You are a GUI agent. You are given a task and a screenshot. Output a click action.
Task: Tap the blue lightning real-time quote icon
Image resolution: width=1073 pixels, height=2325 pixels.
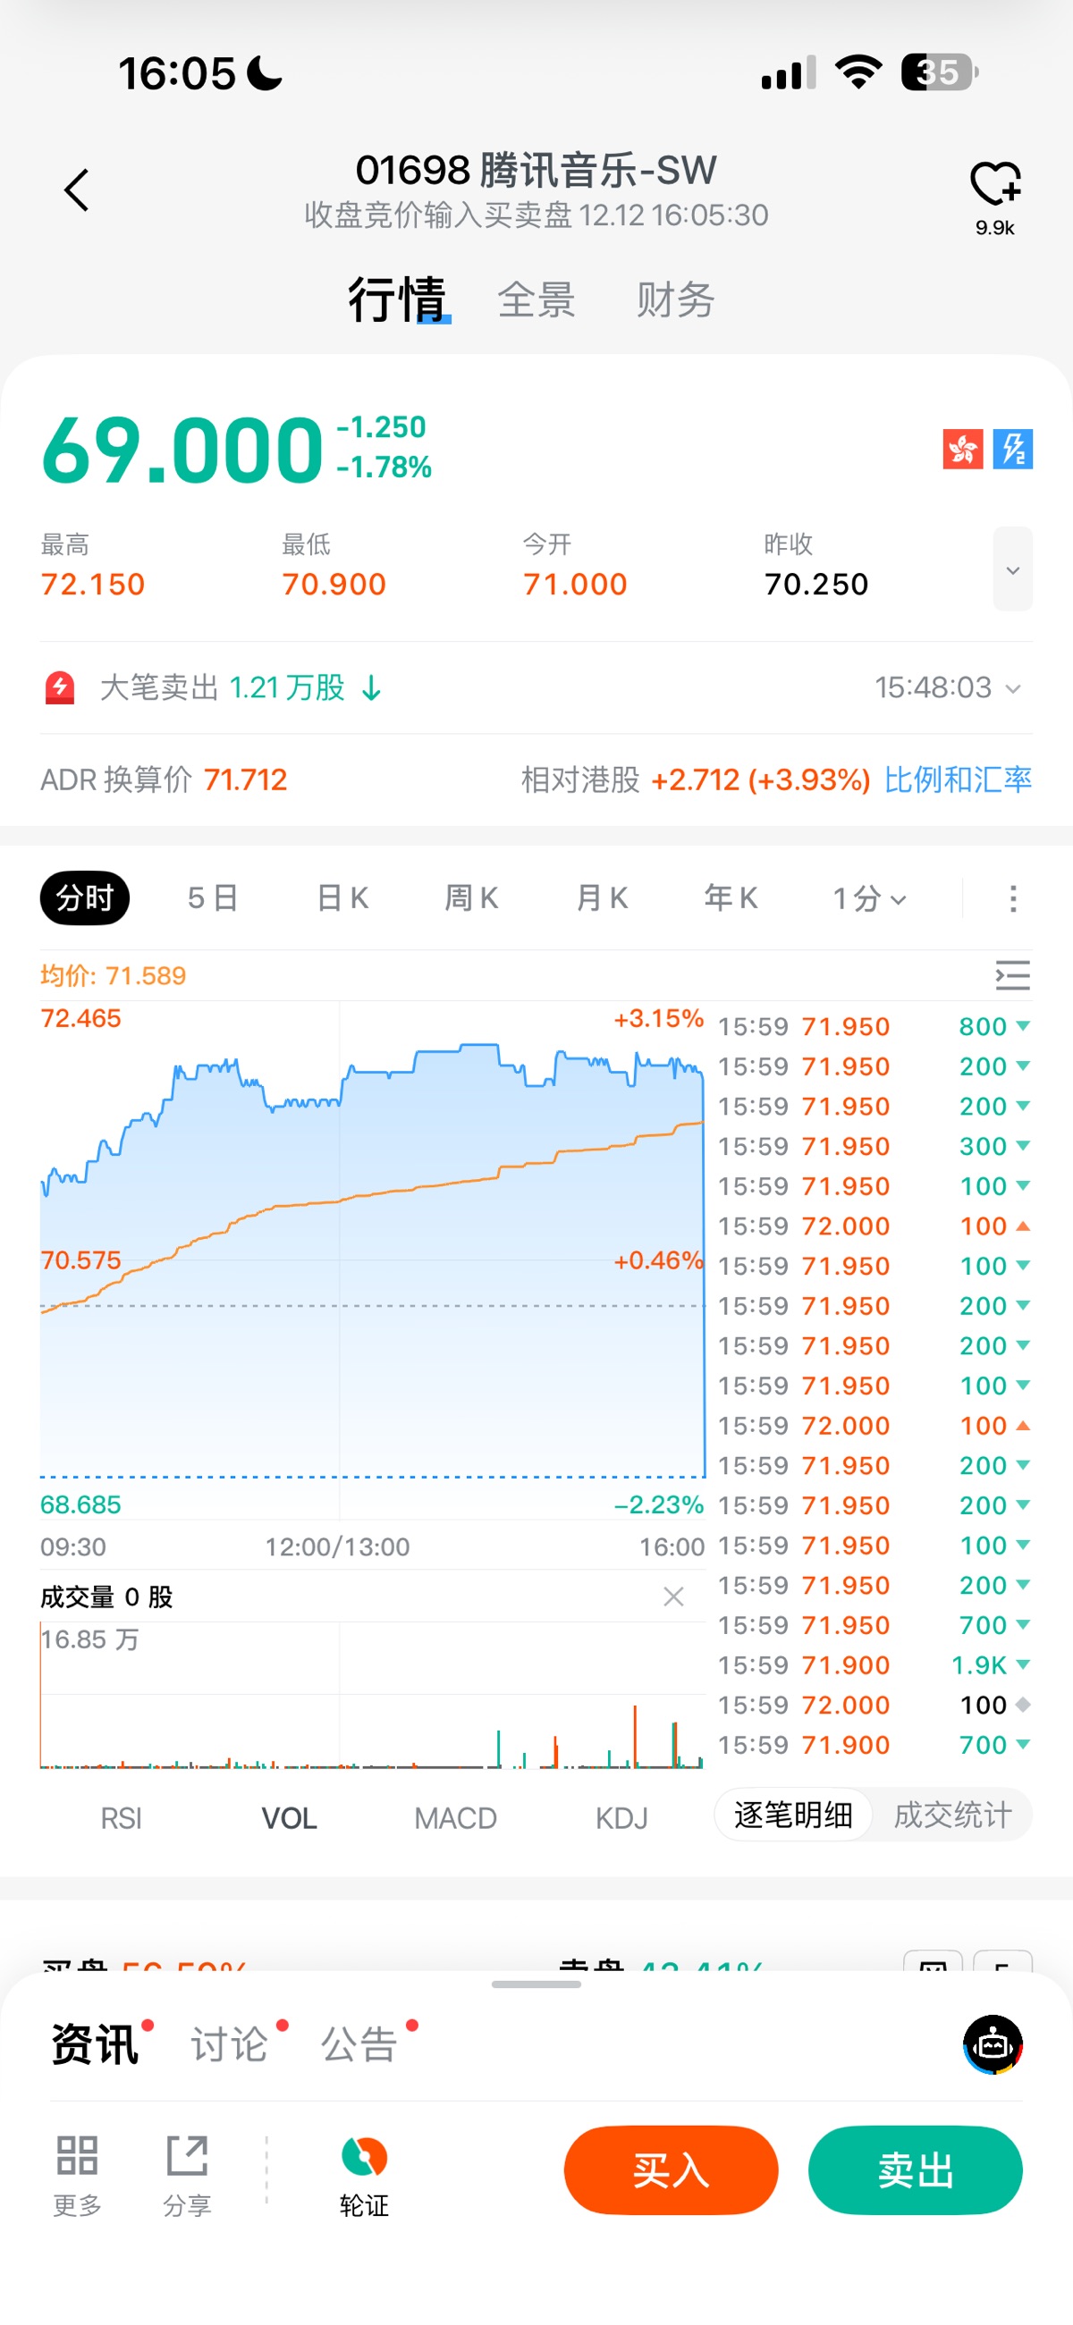[1012, 449]
